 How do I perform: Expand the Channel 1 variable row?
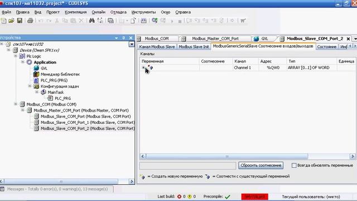coord(143,68)
